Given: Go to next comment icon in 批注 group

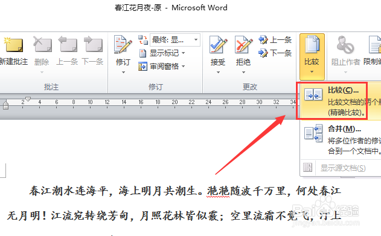Looking at the screenshot, I should click(x=93, y=45).
